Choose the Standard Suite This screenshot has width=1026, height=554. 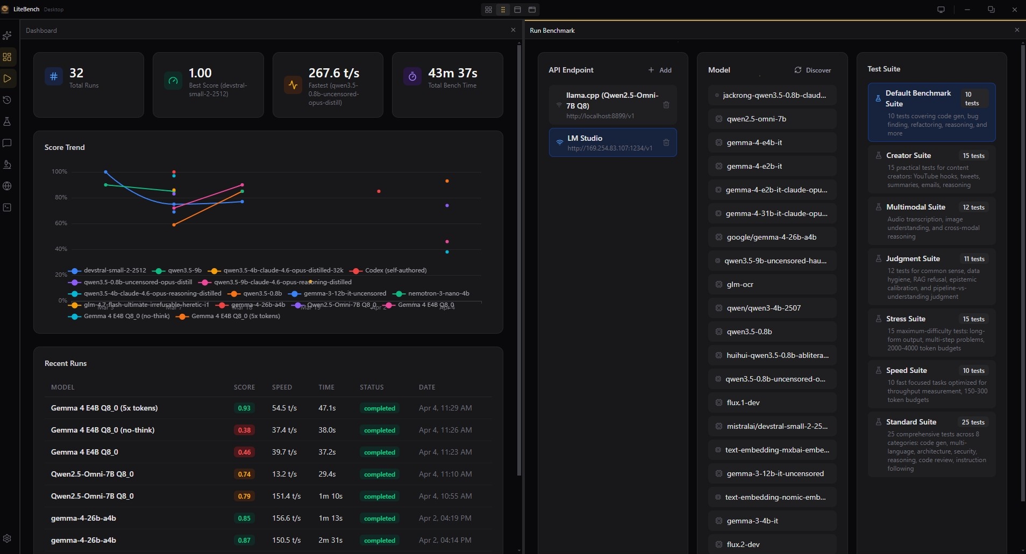tap(931, 444)
